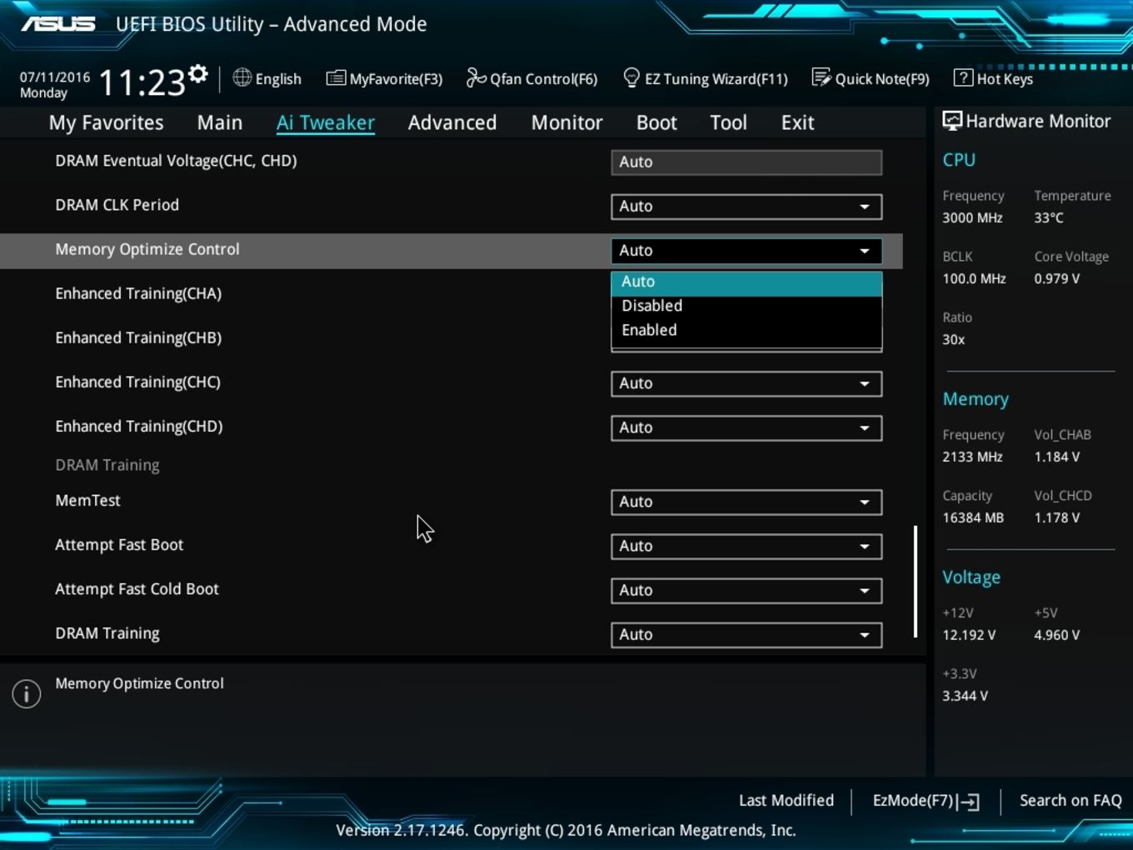Click the gear icon next to the clock
1133x850 pixels.
point(197,73)
